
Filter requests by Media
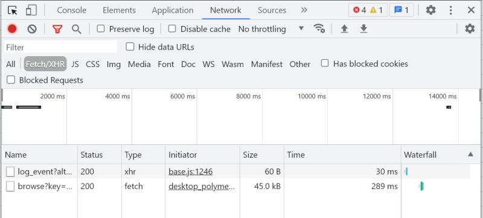[x=139, y=64]
